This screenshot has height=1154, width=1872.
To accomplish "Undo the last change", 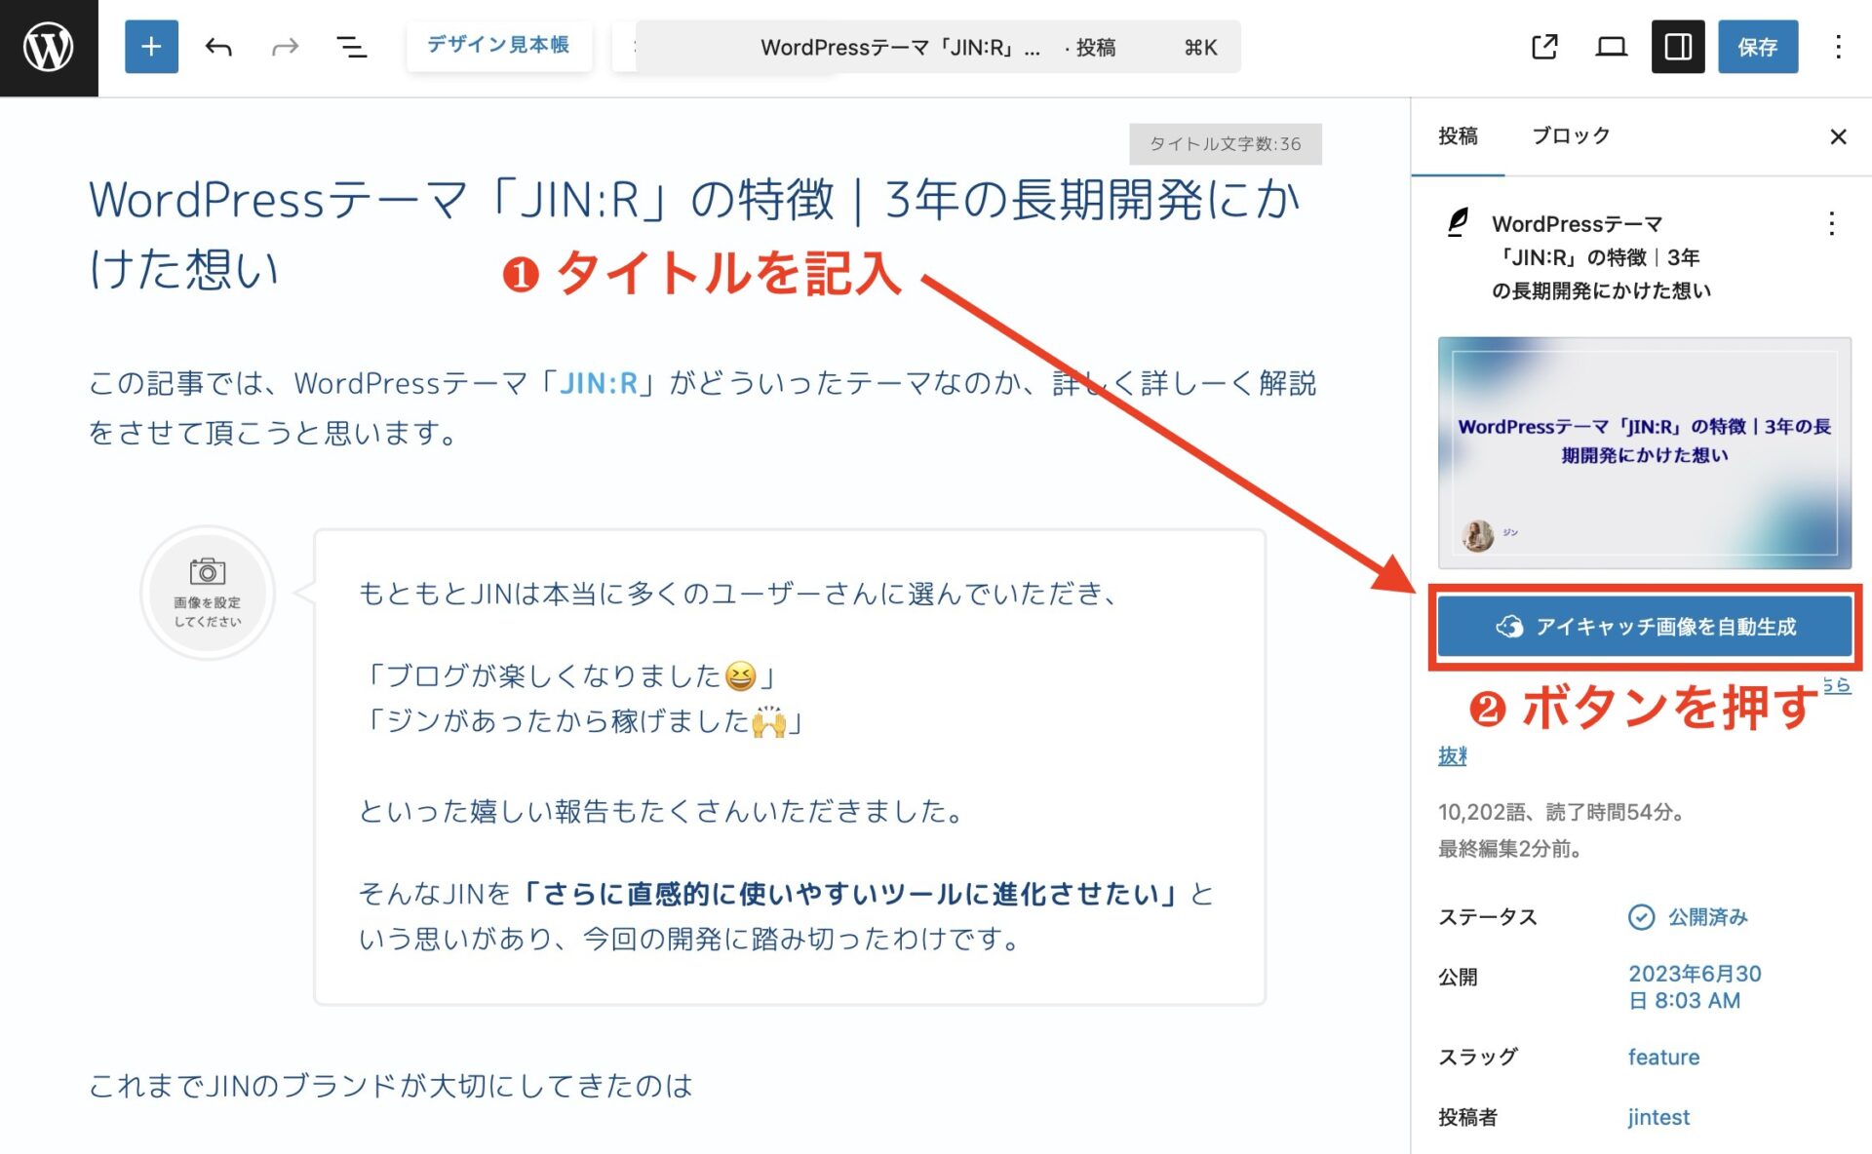I will [218, 47].
